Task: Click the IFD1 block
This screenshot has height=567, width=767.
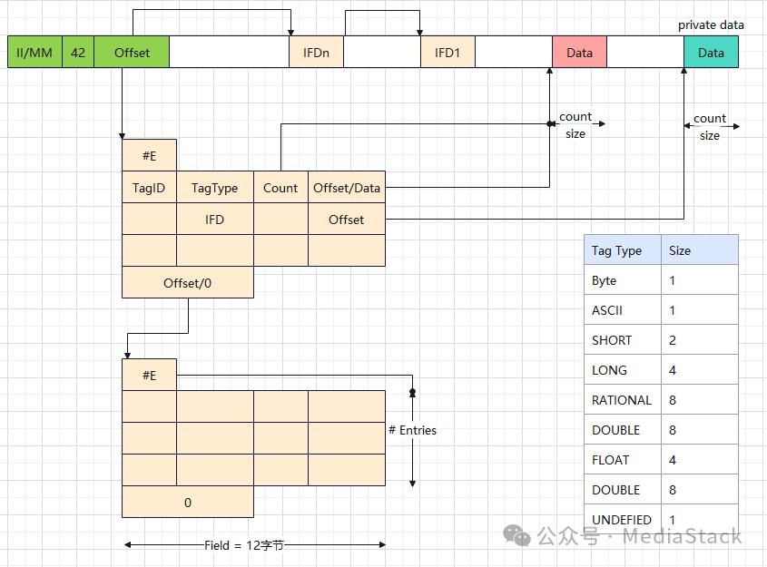Action: click(x=447, y=52)
